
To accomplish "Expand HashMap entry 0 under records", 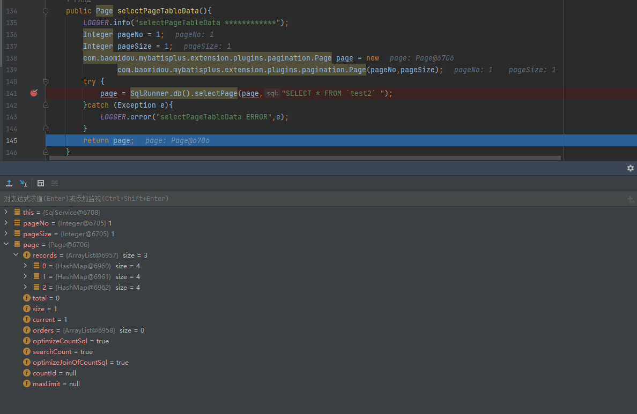I will tap(25, 266).
